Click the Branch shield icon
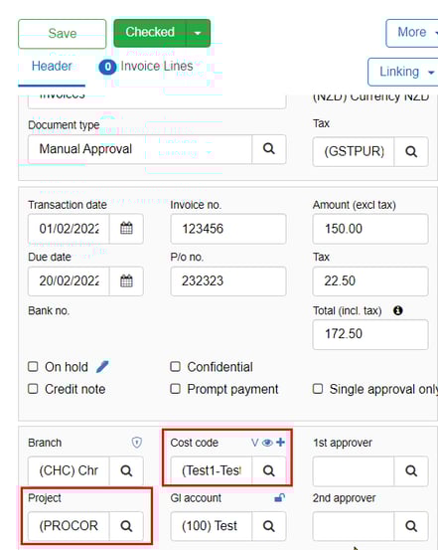This screenshot has width=438, height=550. point(137,443)
